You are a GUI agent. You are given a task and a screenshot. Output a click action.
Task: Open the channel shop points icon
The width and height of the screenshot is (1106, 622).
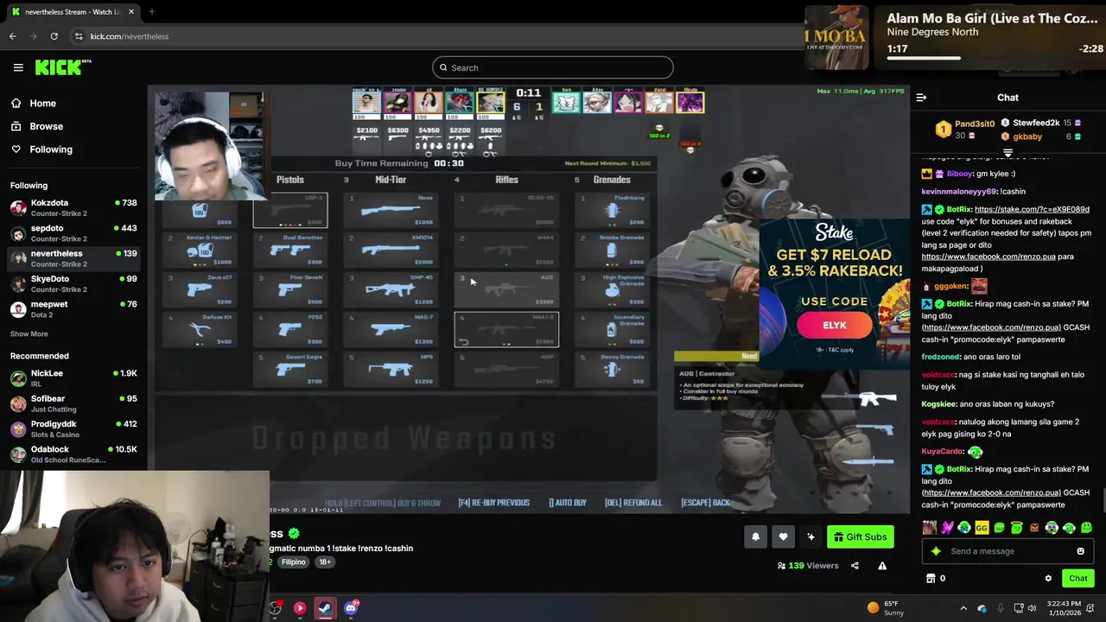(x=931, y=578)
